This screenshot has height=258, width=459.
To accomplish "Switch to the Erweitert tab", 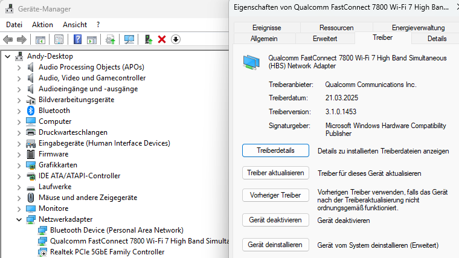I will coord(325,39).
